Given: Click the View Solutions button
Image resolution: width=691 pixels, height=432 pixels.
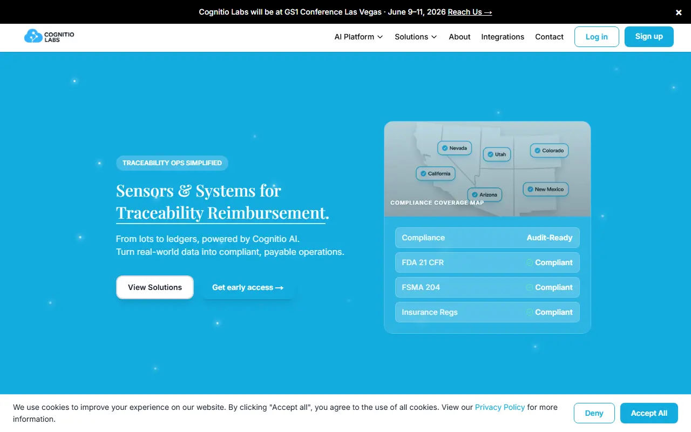Looking at the screenshot, I should [155, 287].
